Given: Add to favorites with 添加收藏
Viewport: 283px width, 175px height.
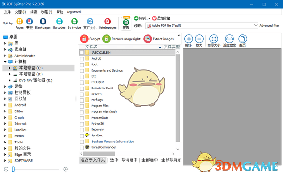Looking at the screenshot, I should click(161, 18).
